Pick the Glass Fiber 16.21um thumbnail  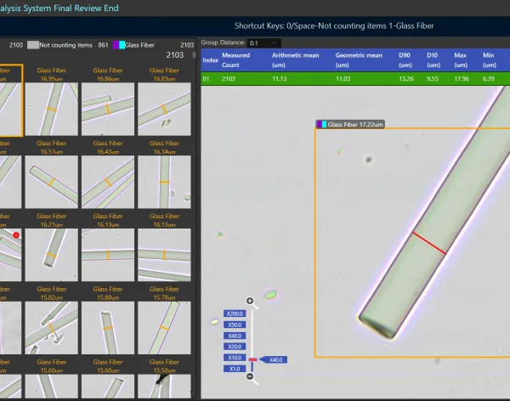(51, 255)
